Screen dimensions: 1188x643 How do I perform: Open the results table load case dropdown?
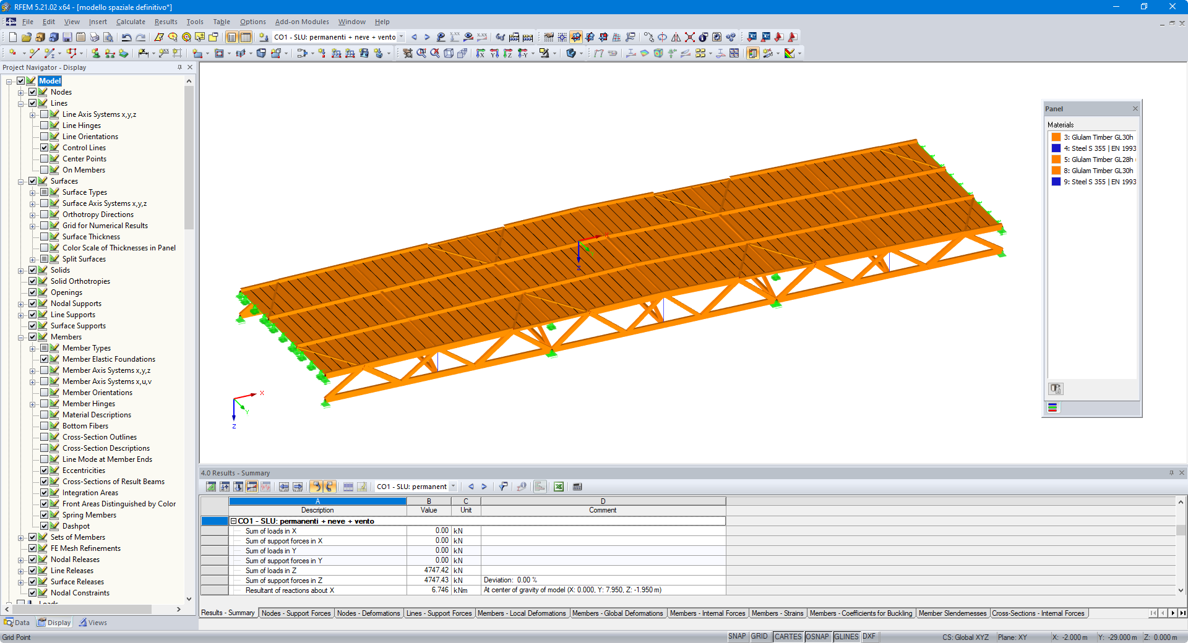click(453, 487)
